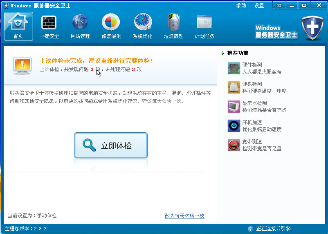
Task: Click the 优化系统启动速度 description
Action: (262, 129)
